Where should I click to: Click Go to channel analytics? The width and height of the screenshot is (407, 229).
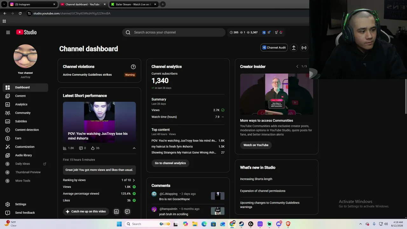[170, 163]
